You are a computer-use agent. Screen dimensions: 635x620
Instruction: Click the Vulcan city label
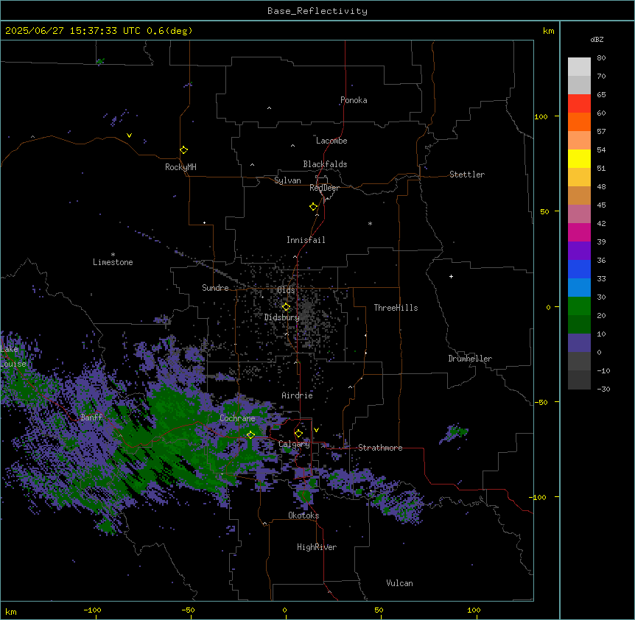400,583
